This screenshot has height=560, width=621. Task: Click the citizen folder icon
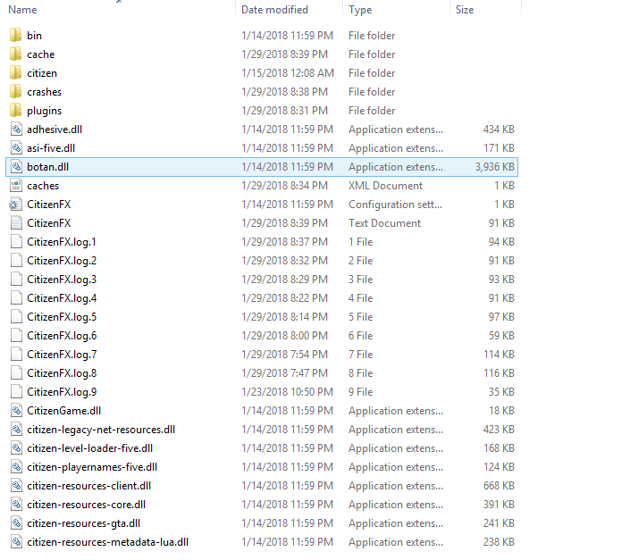pyautogui.click(x=16, y=73)
